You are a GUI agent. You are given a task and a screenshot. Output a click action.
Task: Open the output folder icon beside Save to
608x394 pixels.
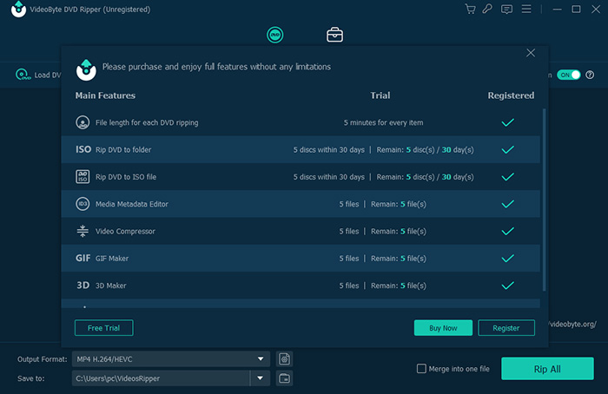[x=284, y=378]
